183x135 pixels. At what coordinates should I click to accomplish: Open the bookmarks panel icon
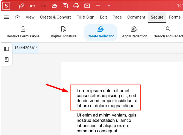7,59
